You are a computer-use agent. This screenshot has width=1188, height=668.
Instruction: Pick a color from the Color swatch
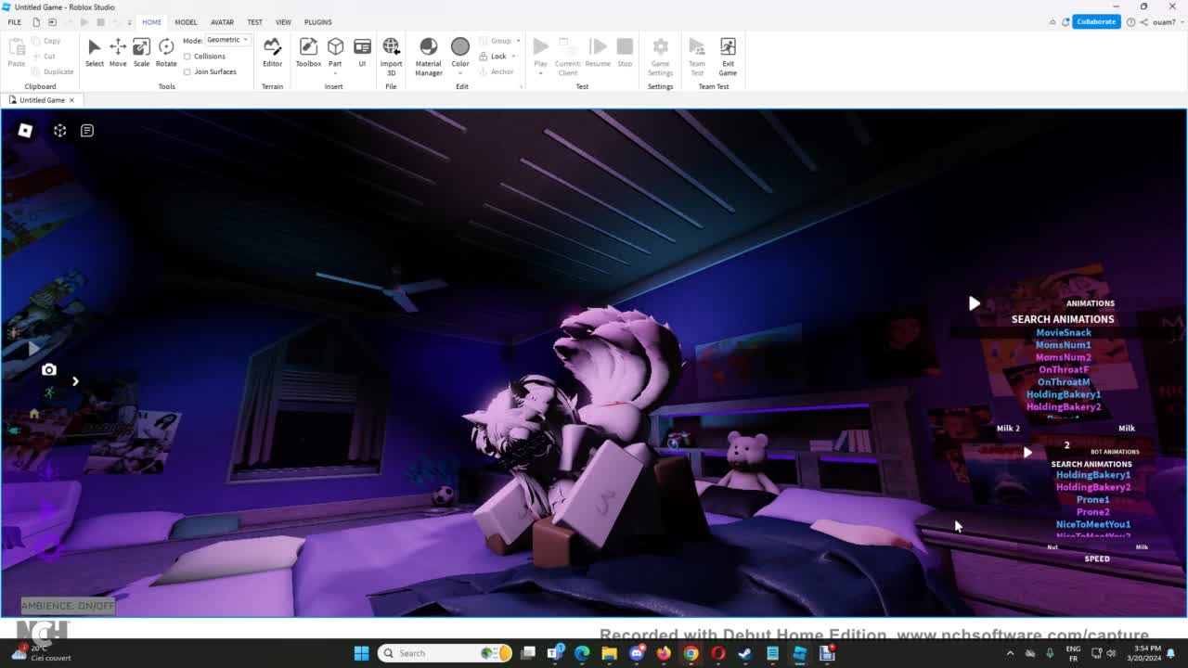[x=460, y=47]
